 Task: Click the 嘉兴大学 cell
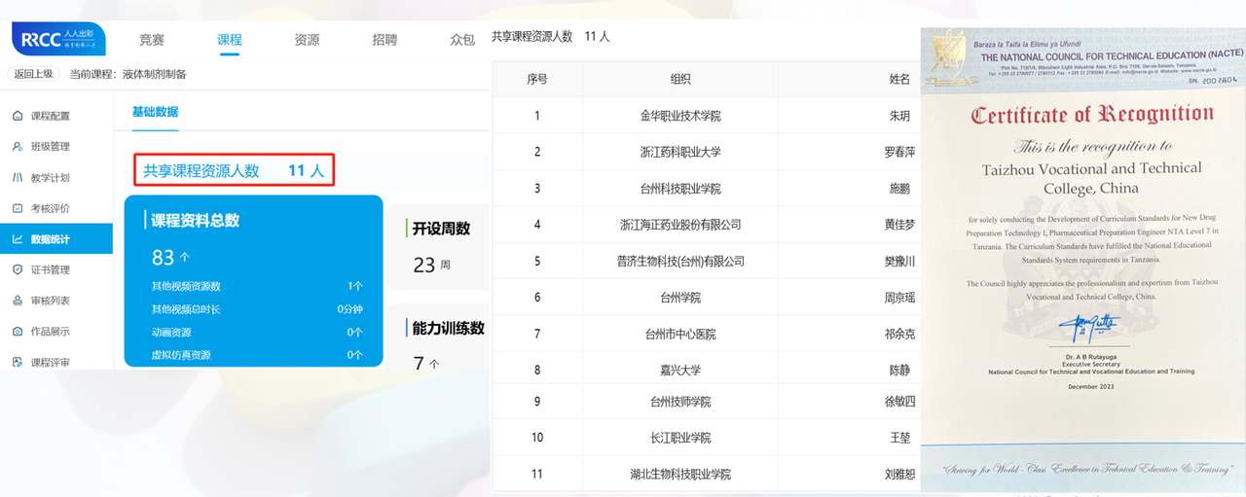tap(680, 371)
